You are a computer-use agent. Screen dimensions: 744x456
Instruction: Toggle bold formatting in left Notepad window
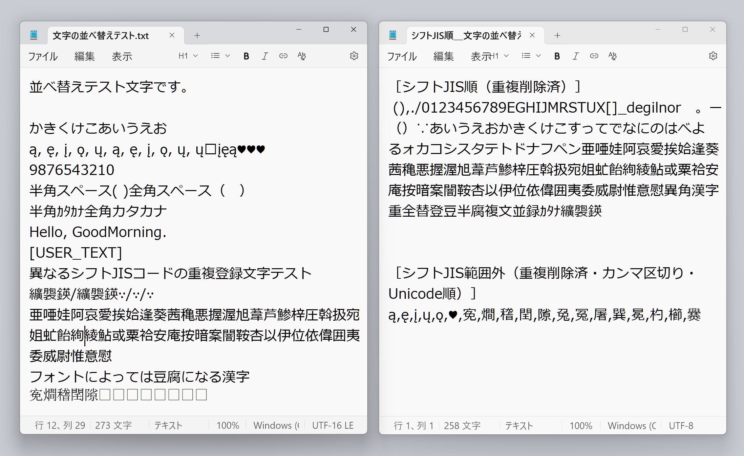point(246,56)
